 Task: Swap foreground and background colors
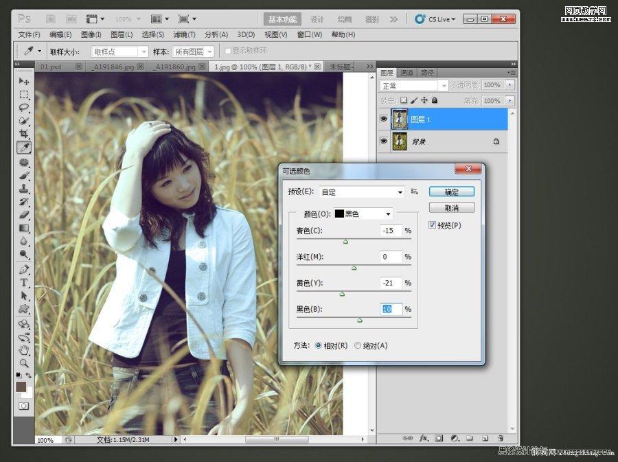click(x=29, y=376)
